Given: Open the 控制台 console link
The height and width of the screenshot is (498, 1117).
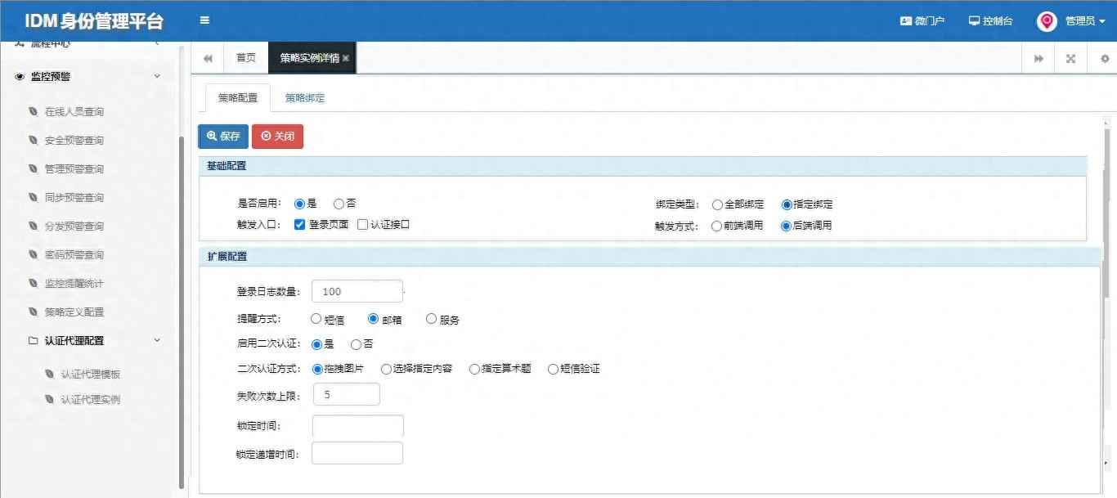Looking at the screenshot, I should tap(990, 21).
